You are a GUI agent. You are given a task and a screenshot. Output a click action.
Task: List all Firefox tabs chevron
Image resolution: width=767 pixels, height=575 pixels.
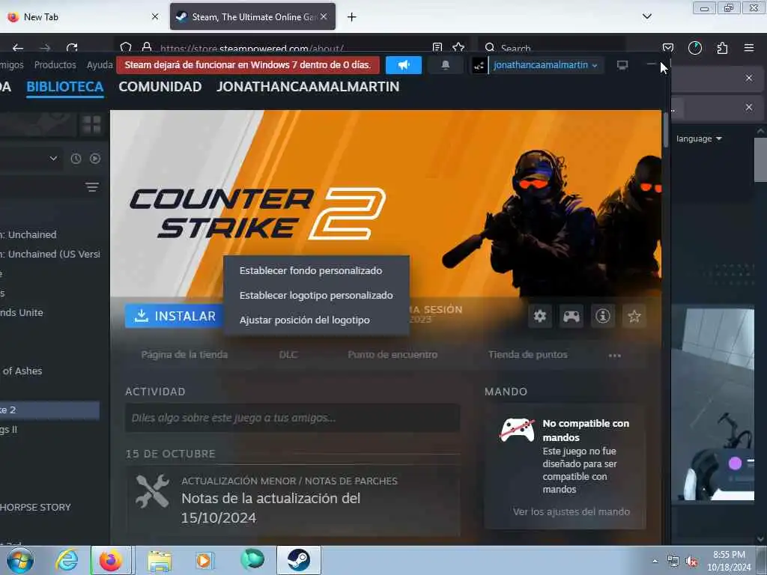646,16
